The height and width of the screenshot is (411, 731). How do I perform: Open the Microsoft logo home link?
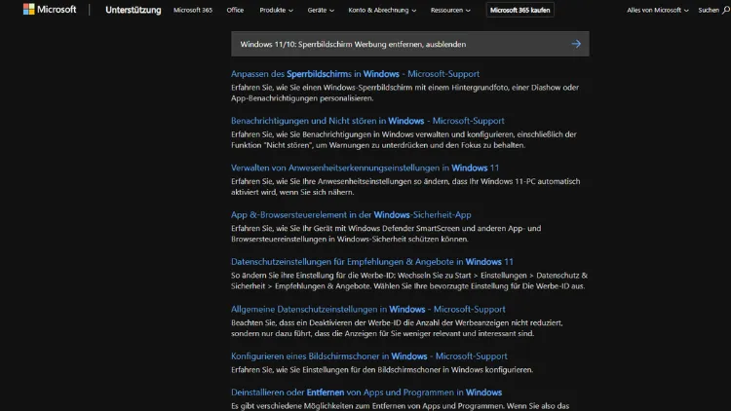(50, 10)
